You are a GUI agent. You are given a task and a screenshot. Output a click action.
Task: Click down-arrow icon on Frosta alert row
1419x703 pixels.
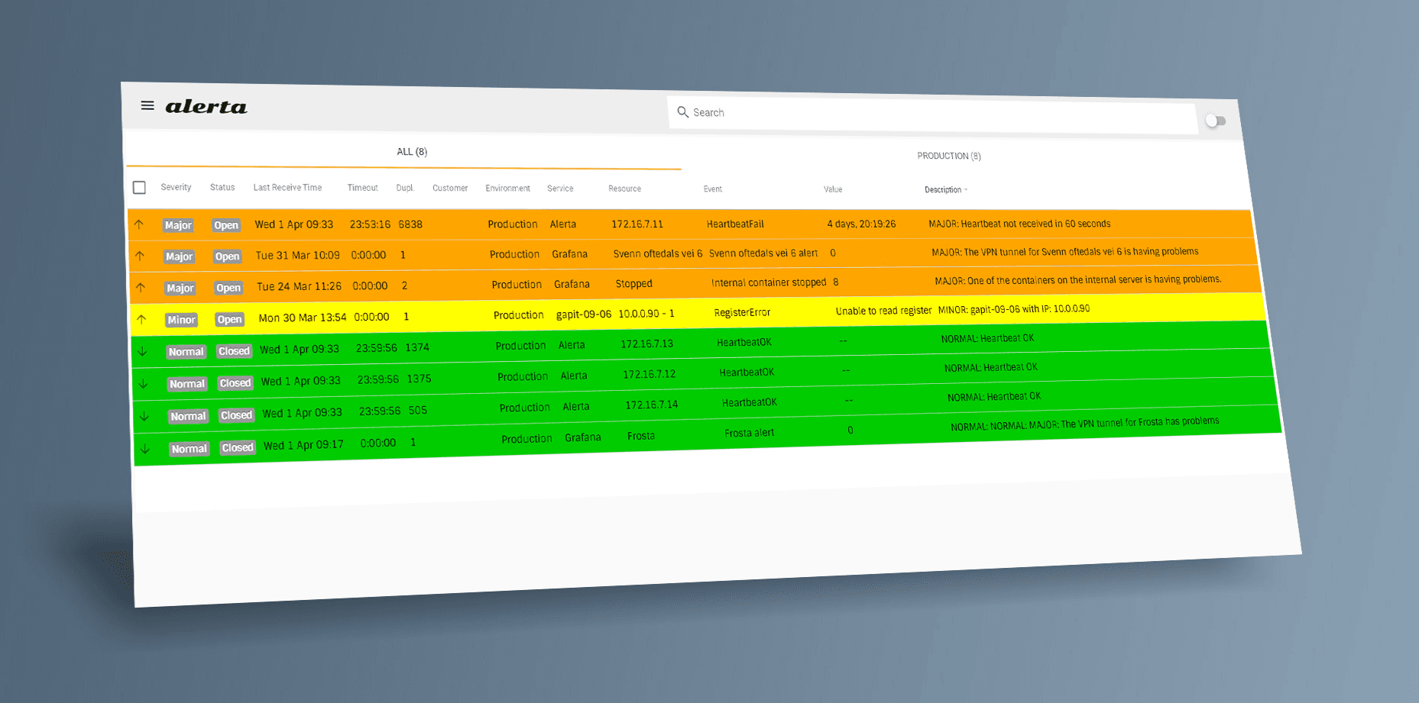click(145, 449)
